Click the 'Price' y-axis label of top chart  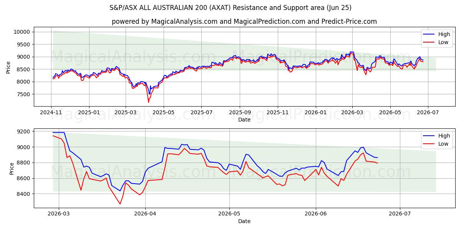pos(8,67)
